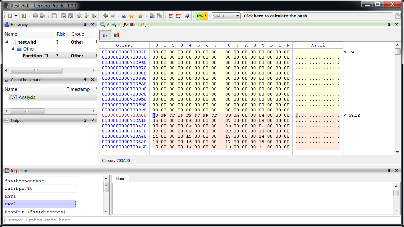Select 'FAT1' in Inspector list

[x=40, y=196]
